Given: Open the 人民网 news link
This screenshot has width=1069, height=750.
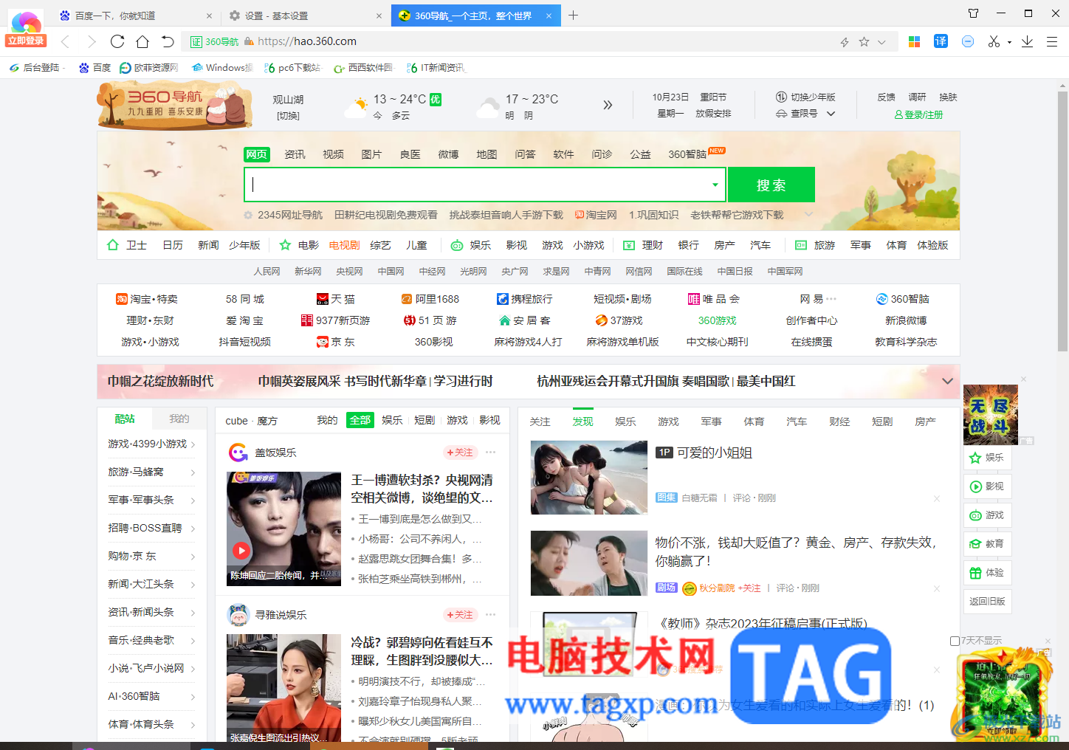Looking at the screenshot, I should point(267,272).
